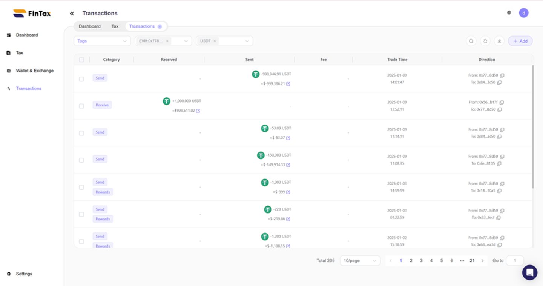Click the Send tag for -53.09 USDT
543x286 pixels.
100,132
